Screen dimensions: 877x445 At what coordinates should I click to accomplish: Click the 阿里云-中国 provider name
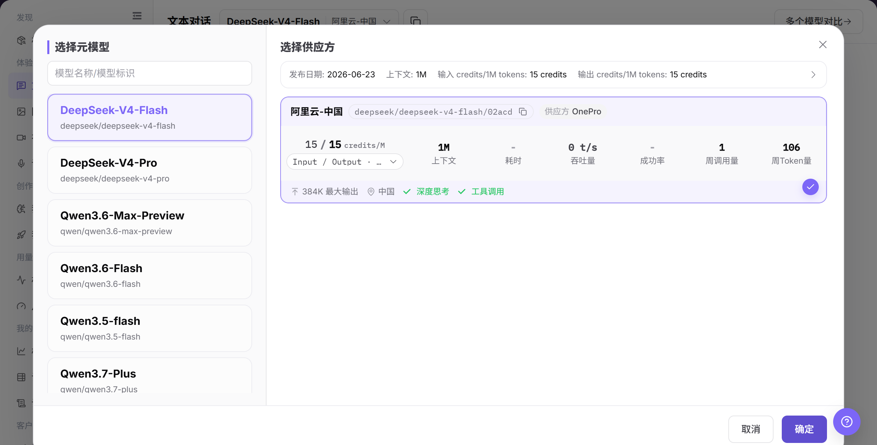(317, 112)
